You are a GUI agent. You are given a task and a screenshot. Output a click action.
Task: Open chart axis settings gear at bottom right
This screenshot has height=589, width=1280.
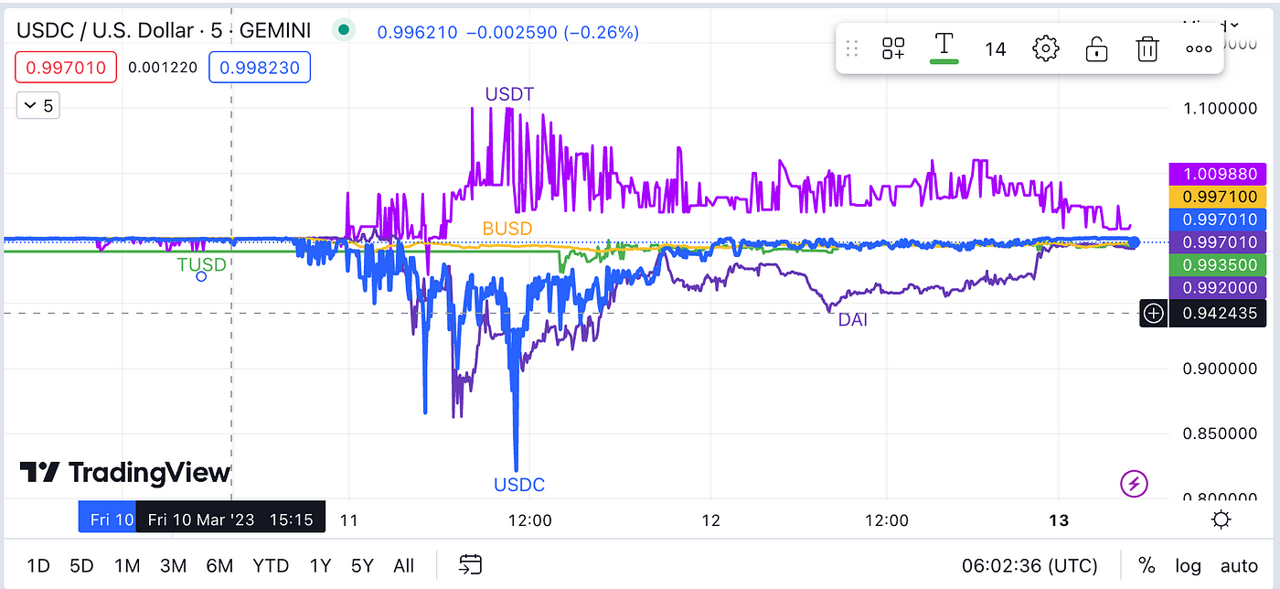tap(1220, 520)
